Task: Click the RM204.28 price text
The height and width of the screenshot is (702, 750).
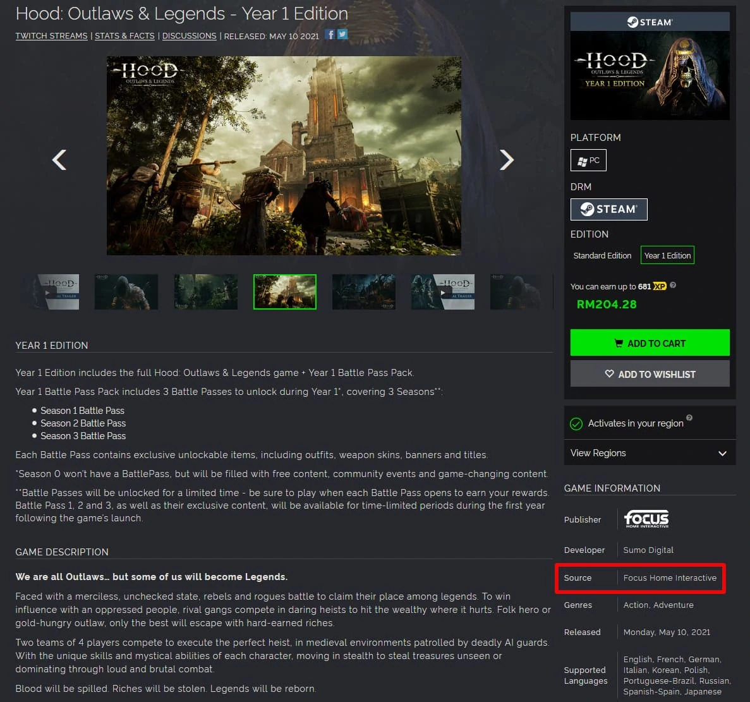Action: click(x=607, y=304)
